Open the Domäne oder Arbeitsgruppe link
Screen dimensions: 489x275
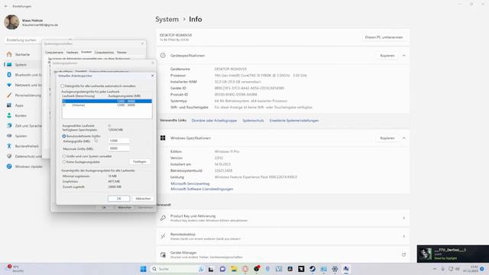[x=214, y=121]
